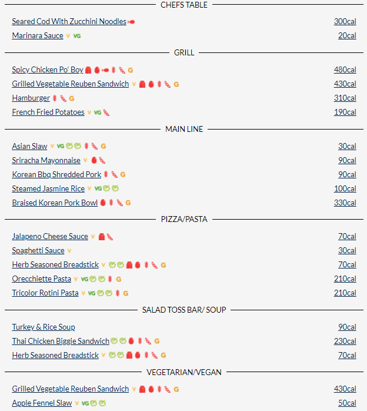Click the vegetarian V icon beside Spaghetti Sauce
Viewport: 367px width, 411px height.
tap(69, 251)
